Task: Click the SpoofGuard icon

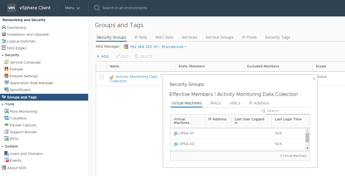Action: point(7,90)
